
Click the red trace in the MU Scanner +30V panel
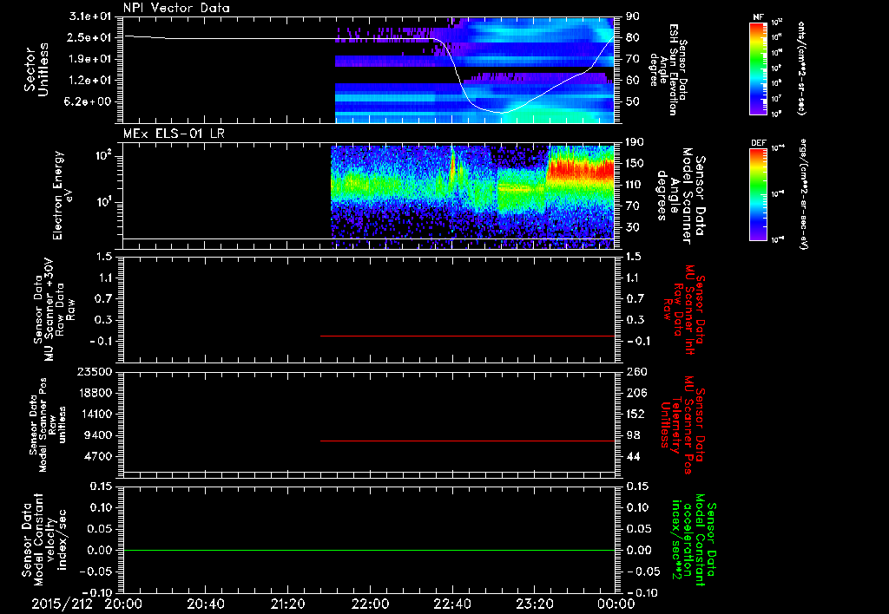[467, 336]
